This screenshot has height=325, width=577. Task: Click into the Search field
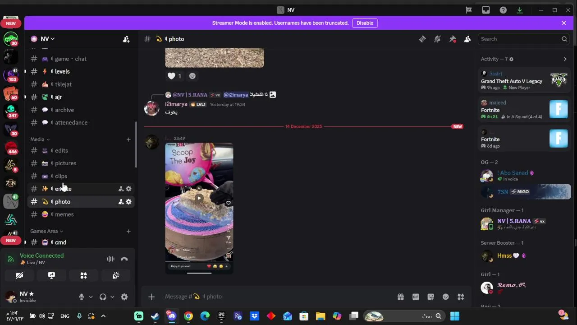tap(523, 39)
